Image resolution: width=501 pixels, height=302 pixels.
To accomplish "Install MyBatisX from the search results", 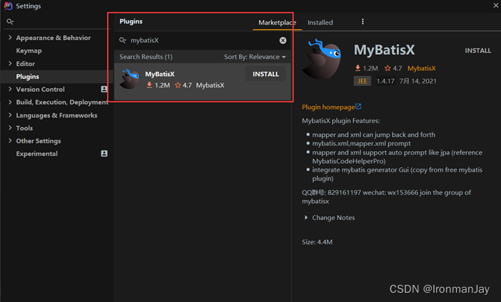I will click(x=265, y=74).
